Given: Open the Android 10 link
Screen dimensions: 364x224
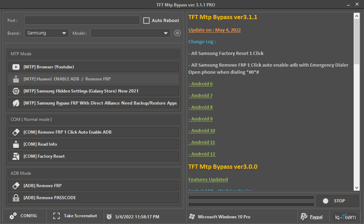Looking at the screenshot, I should (202, 131).
